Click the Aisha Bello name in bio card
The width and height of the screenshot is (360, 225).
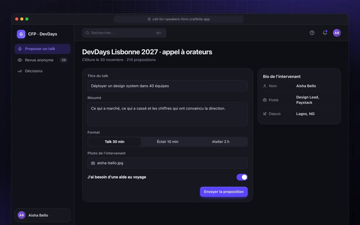click(x=306, y=86)
